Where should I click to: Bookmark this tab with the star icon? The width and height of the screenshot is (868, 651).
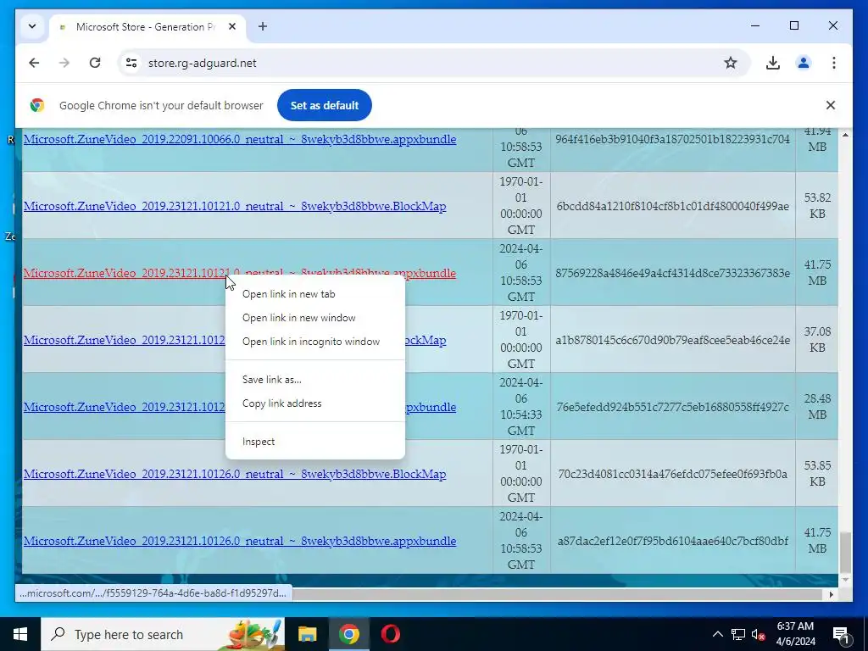pos(731,63)
